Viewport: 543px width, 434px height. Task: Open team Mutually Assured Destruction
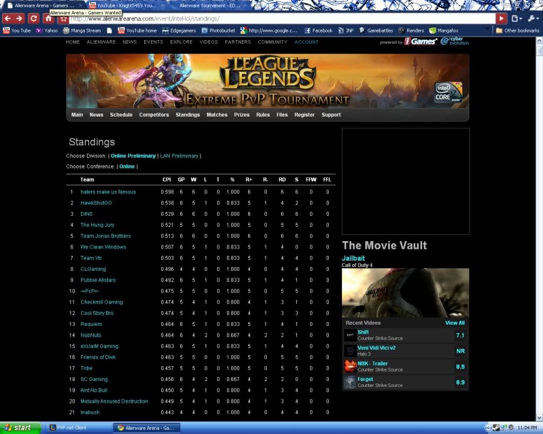point(115,401)
